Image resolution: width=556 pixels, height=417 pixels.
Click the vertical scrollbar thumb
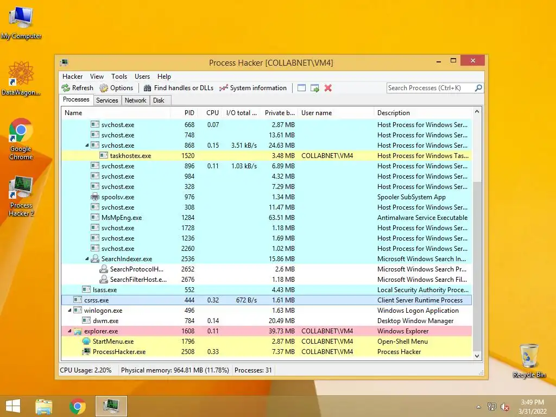pyautogui.click(x=477, y=266)
